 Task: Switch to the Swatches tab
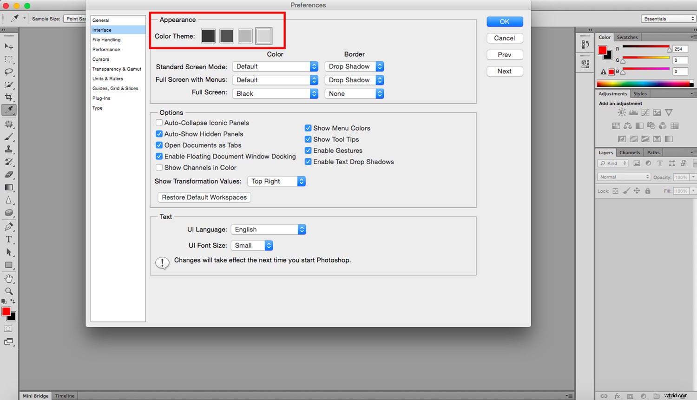point(627,37)
